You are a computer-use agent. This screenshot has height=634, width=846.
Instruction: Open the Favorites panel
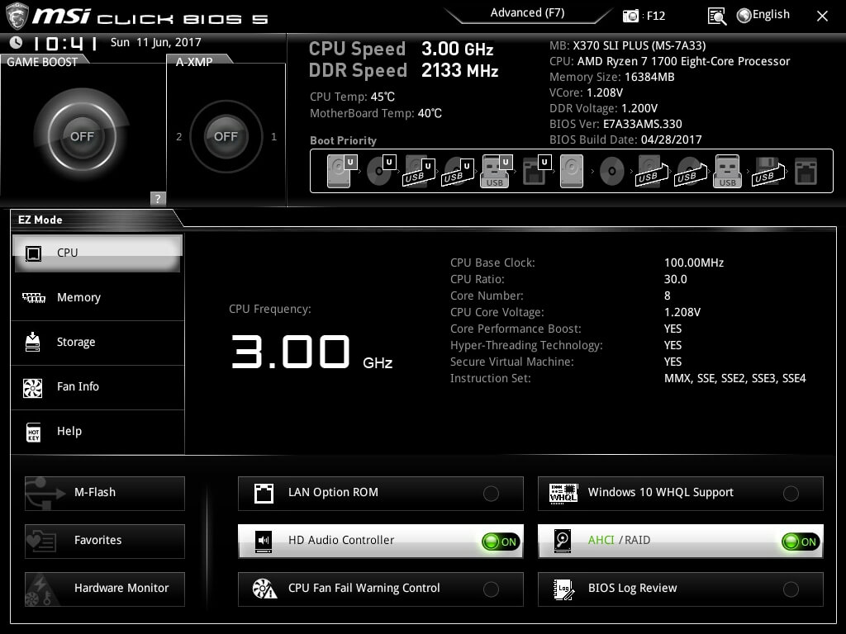(104, 541)
